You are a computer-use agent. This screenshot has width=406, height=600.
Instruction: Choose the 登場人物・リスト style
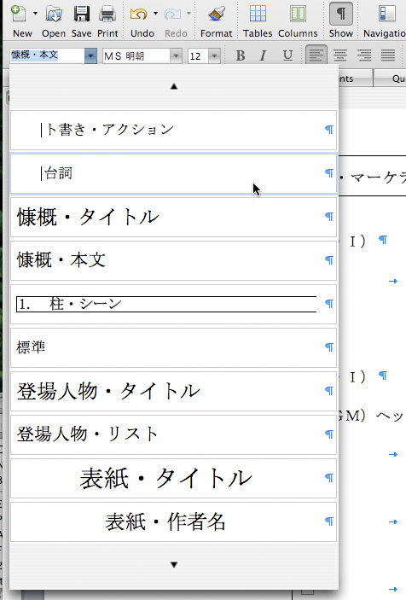[173, 434]
